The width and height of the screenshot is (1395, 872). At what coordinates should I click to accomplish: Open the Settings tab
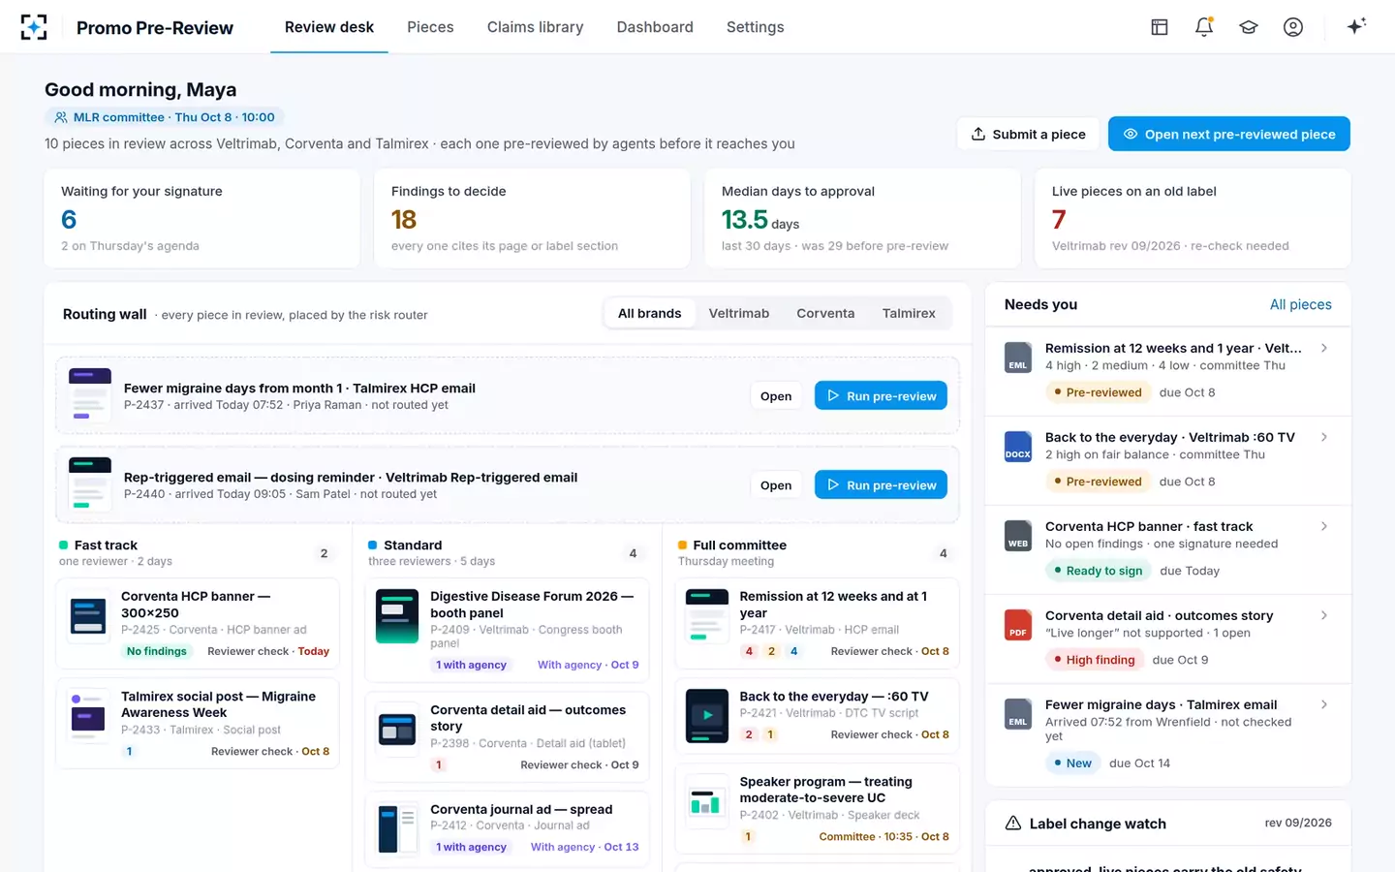click(756, 27)
